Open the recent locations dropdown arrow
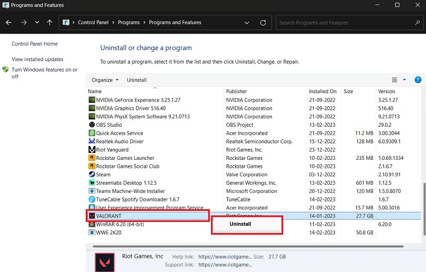This screenshot has height=272, width=426. (x=37, y=23)
